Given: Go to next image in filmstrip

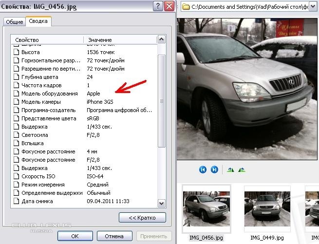Looking at the screenshot, I should click(x=214, y=169).
